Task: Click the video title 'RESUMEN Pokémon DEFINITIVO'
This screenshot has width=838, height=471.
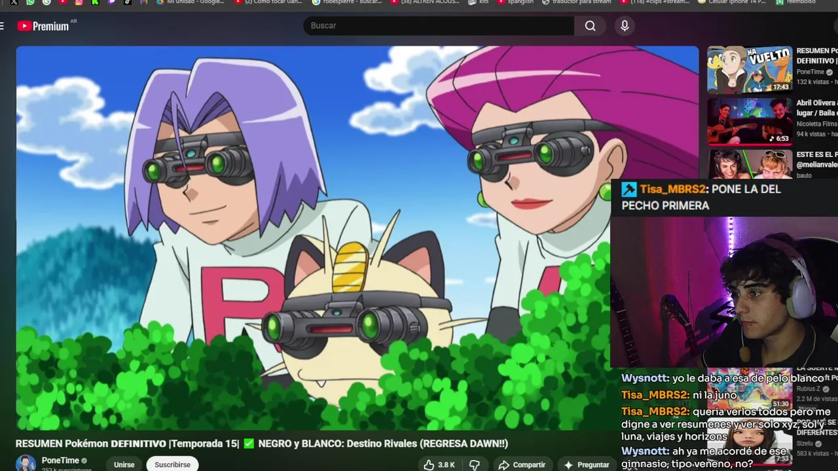Action: click(262, 444)
